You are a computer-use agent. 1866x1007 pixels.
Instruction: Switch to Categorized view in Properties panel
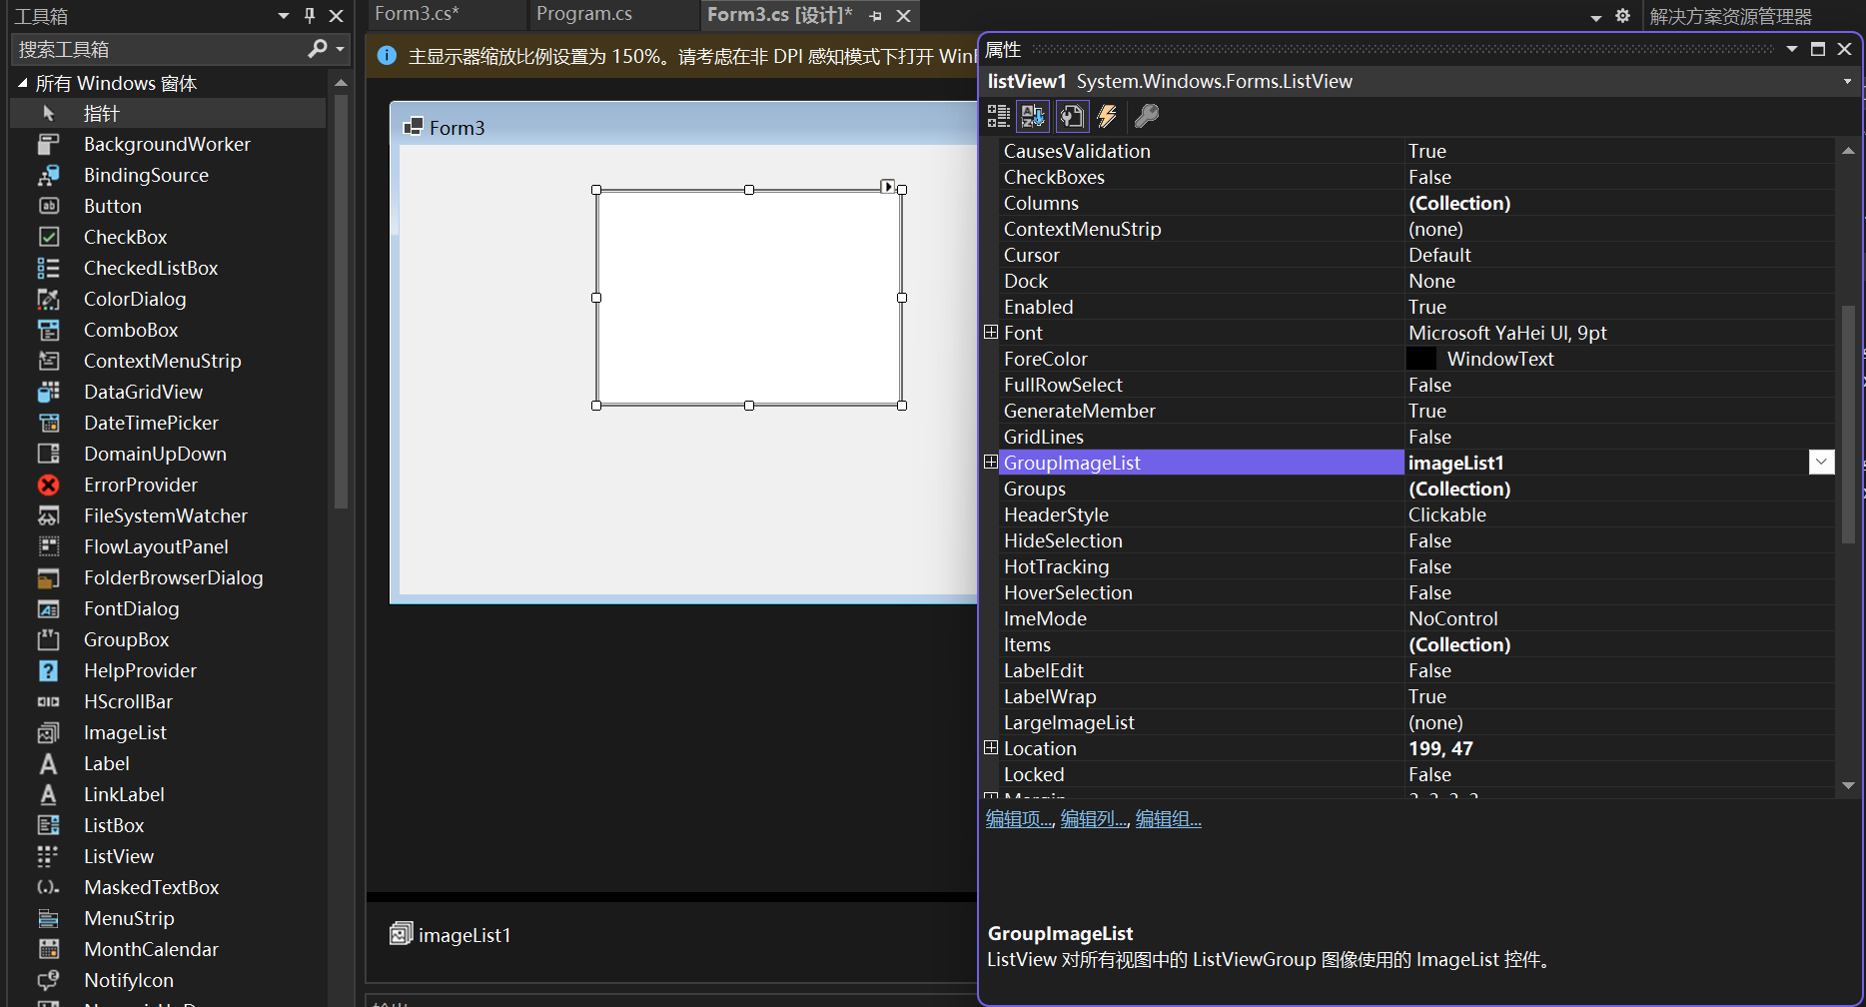pos(997,116)
